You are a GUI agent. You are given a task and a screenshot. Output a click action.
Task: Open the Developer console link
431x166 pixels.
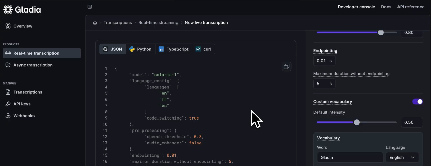pos(356,7)
